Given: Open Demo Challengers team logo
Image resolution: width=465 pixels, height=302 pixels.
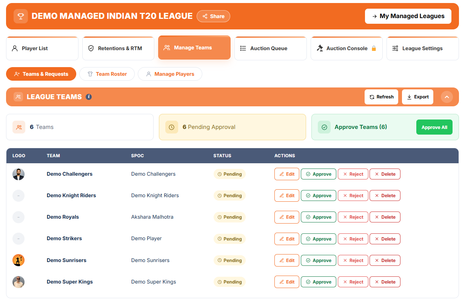Looking at the screenshot, I should click(18, 174).
